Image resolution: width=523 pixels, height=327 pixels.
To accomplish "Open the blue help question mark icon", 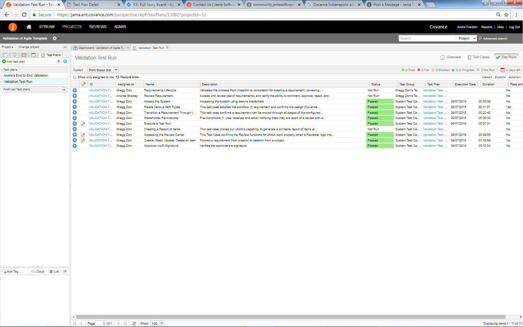I will 65,61.
